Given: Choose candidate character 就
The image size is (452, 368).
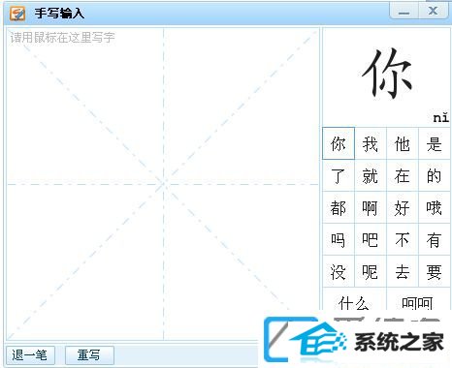Looking at the screenshot, I should tap(371, 175).
